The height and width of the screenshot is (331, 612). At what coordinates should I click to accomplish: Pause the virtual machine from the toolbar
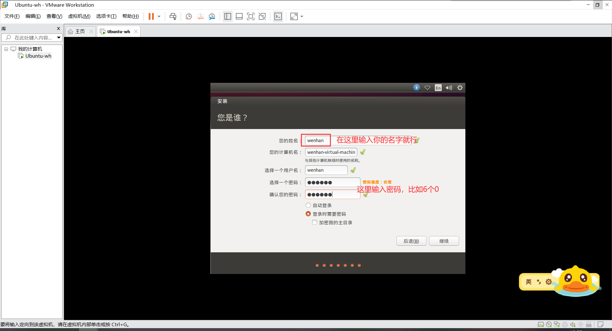[x=151, y=16]
